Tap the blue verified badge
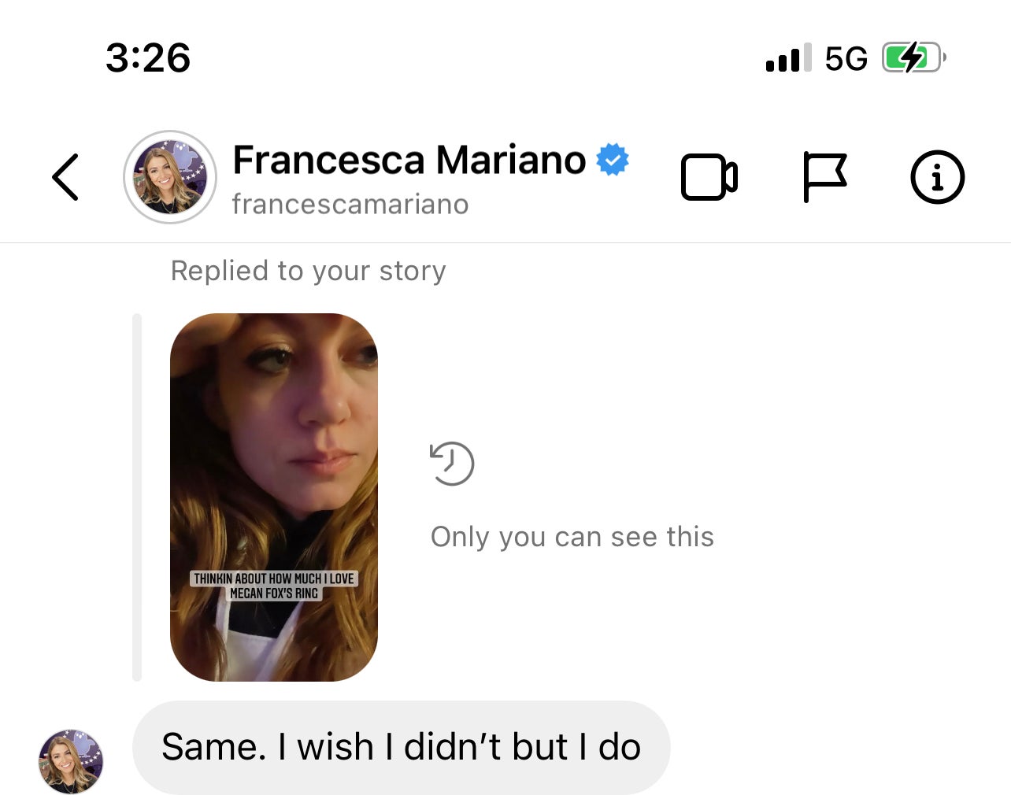The image size is (1011, 795). [613, 160]
